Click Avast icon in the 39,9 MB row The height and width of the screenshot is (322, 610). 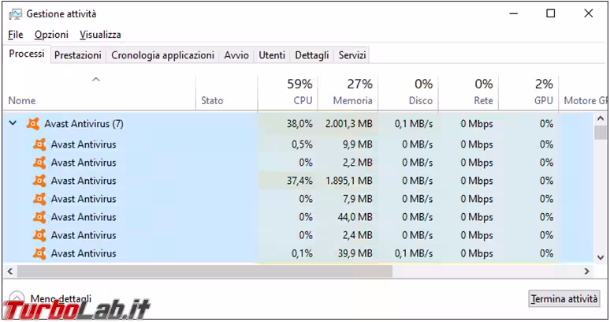[x=39, y=253]
